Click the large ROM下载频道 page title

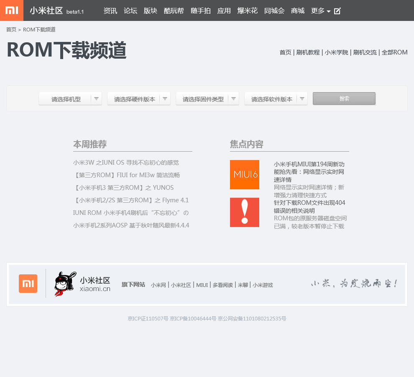[x=66, y=50]
